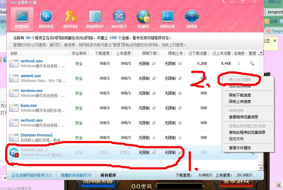Click the wrench manage icon for first svchost.exe
283x190 pixels.
click(252, 63)
